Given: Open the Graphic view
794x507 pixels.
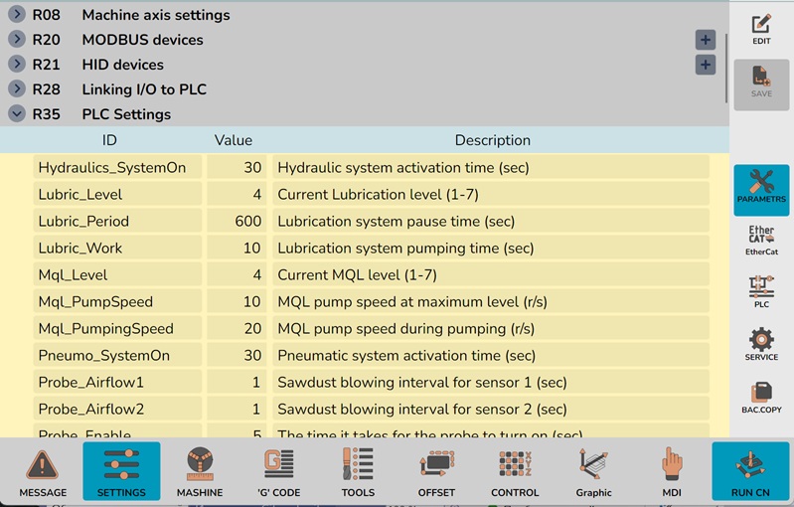Looking at the screenshot, I should tap(593, 471).
